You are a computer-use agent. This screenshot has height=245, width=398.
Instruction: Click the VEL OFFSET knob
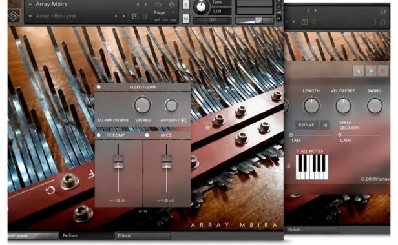(343, 105)
